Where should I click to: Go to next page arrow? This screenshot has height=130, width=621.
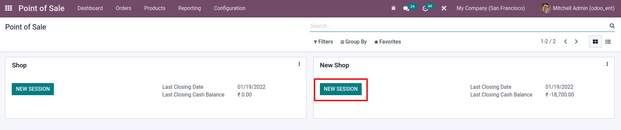coord(576,42)
